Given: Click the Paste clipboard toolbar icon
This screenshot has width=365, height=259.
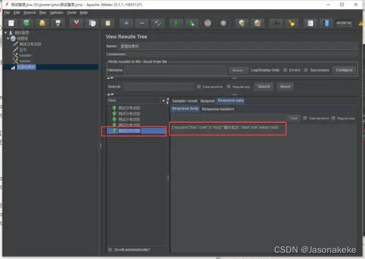Looking at the screenshot, I should [x=108, y=23].
